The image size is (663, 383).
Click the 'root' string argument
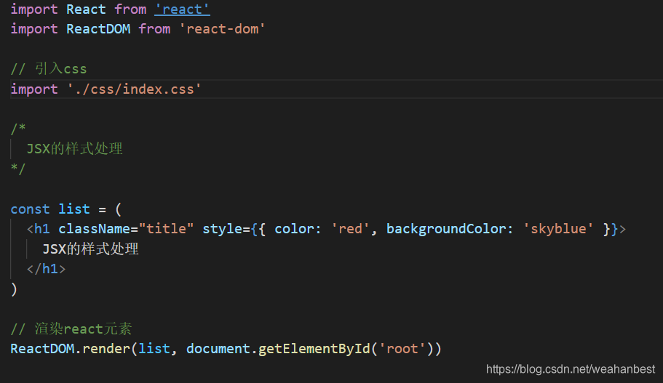pyautogui.click(x=402, y=349)
